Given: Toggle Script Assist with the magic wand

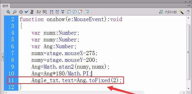Looking at the screenshot, I should click(x=181, y=12).
